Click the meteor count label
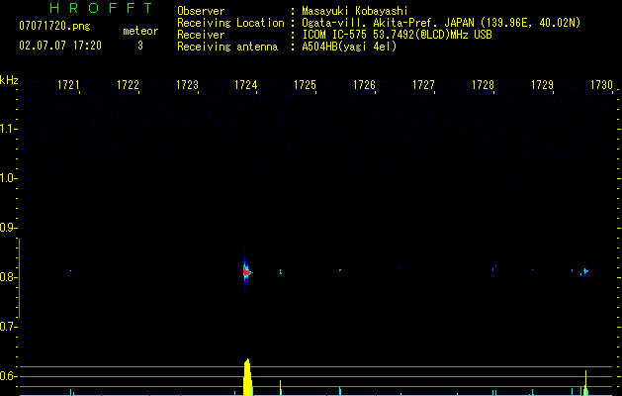 140,31
